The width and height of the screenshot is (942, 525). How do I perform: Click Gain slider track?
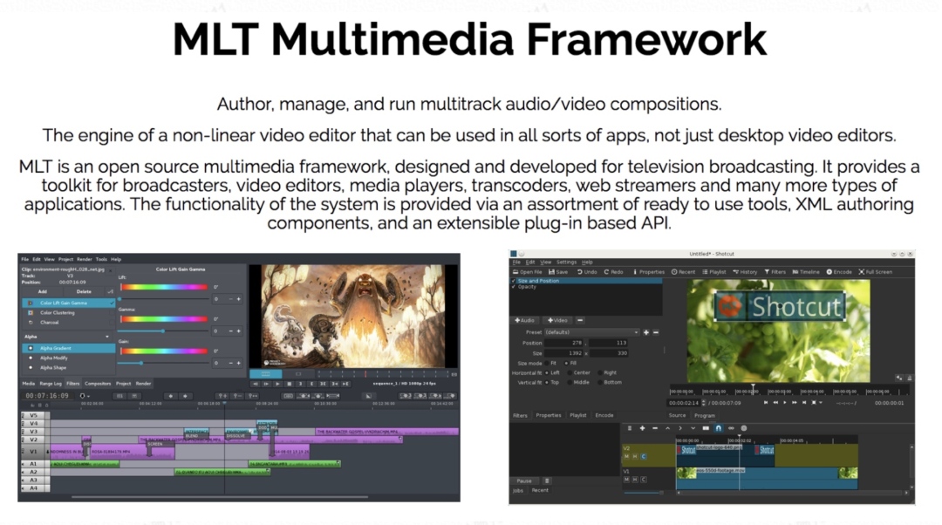click(x=163, y=363)
